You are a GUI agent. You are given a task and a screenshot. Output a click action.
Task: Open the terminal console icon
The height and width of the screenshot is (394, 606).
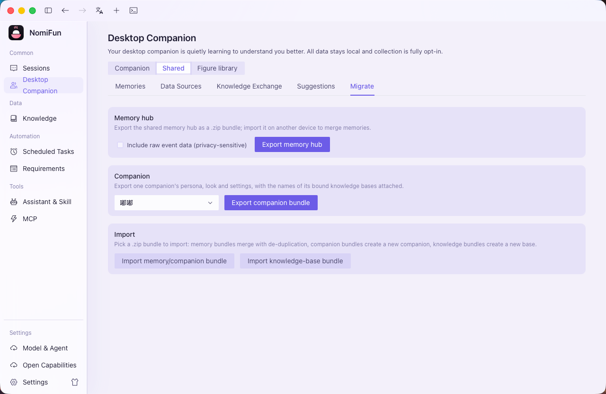click(x=134, y=10)
